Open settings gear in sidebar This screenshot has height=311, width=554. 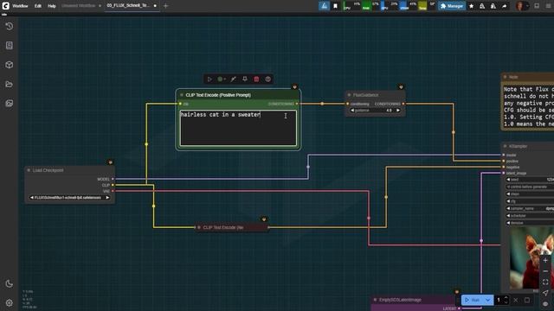10,302
